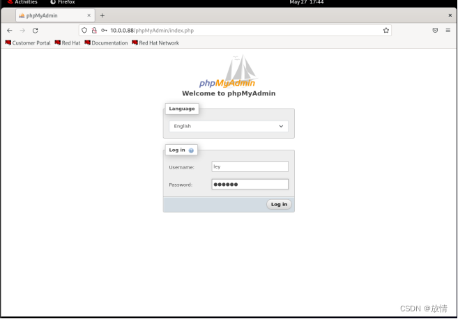458x319 pixels.
Task: Select the phpMyAdmin browser tab
Action: 55,15
